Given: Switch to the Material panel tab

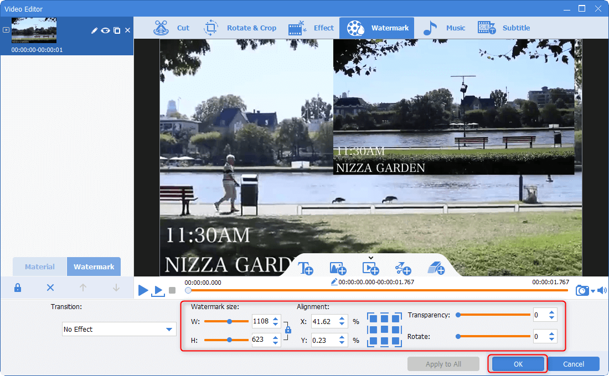Looking at the screenshot, I should (x=40, y=267).
